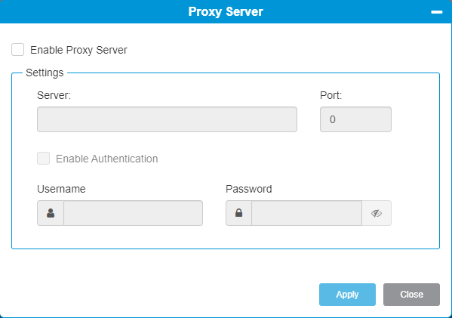Enable the Proxy Server checkbox
This screenshot has width=452, height=318.
pyautogui.click(x=17, y=50)
